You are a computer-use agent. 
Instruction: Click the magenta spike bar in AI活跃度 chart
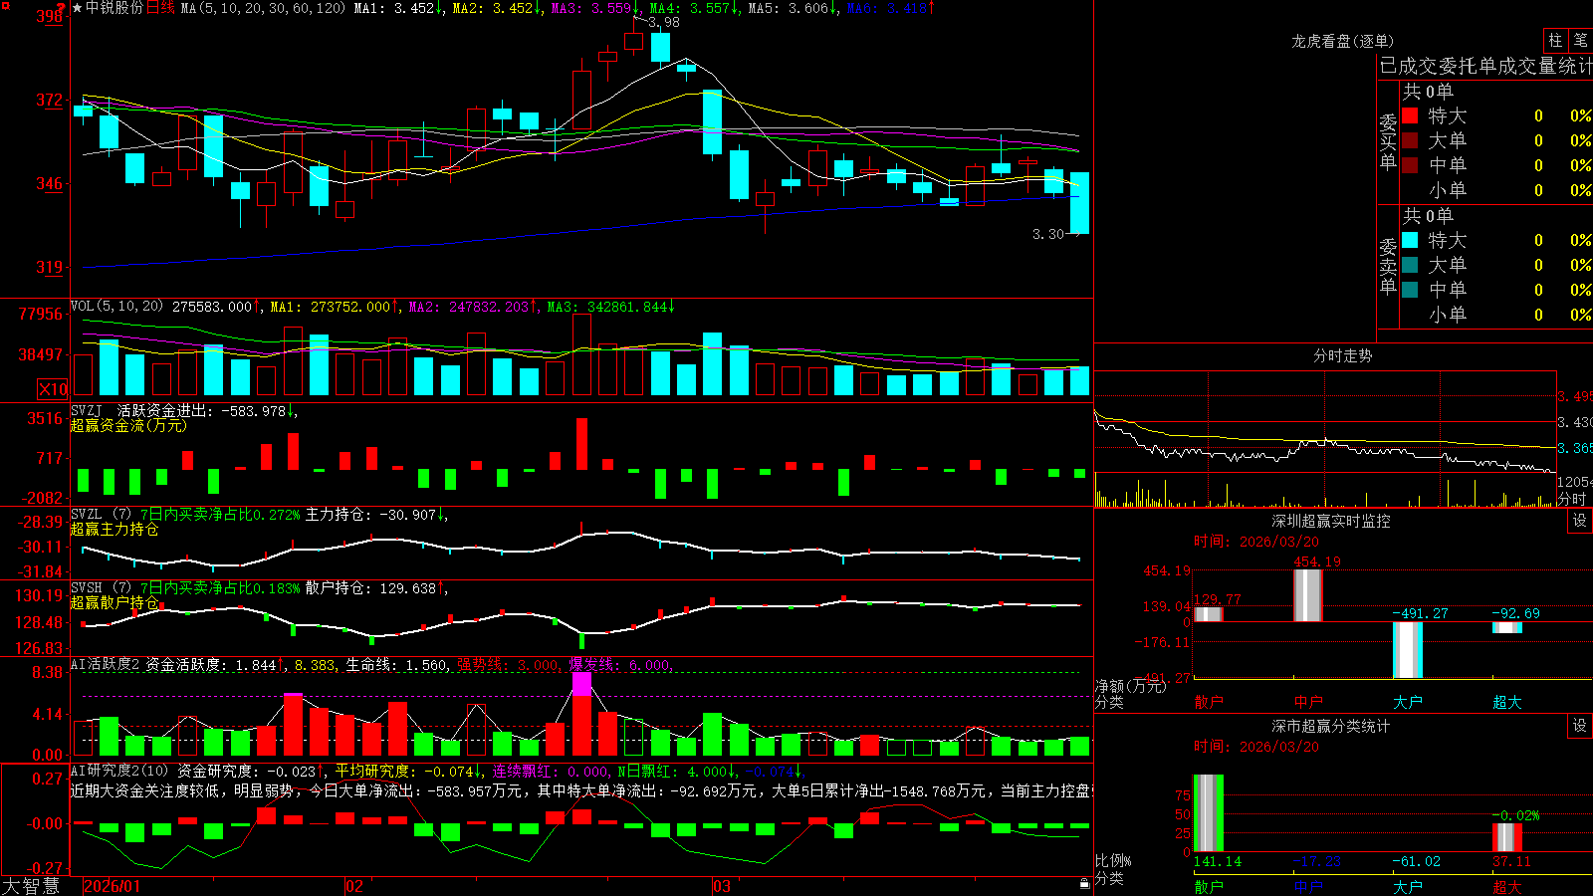[x=582, y=684]
